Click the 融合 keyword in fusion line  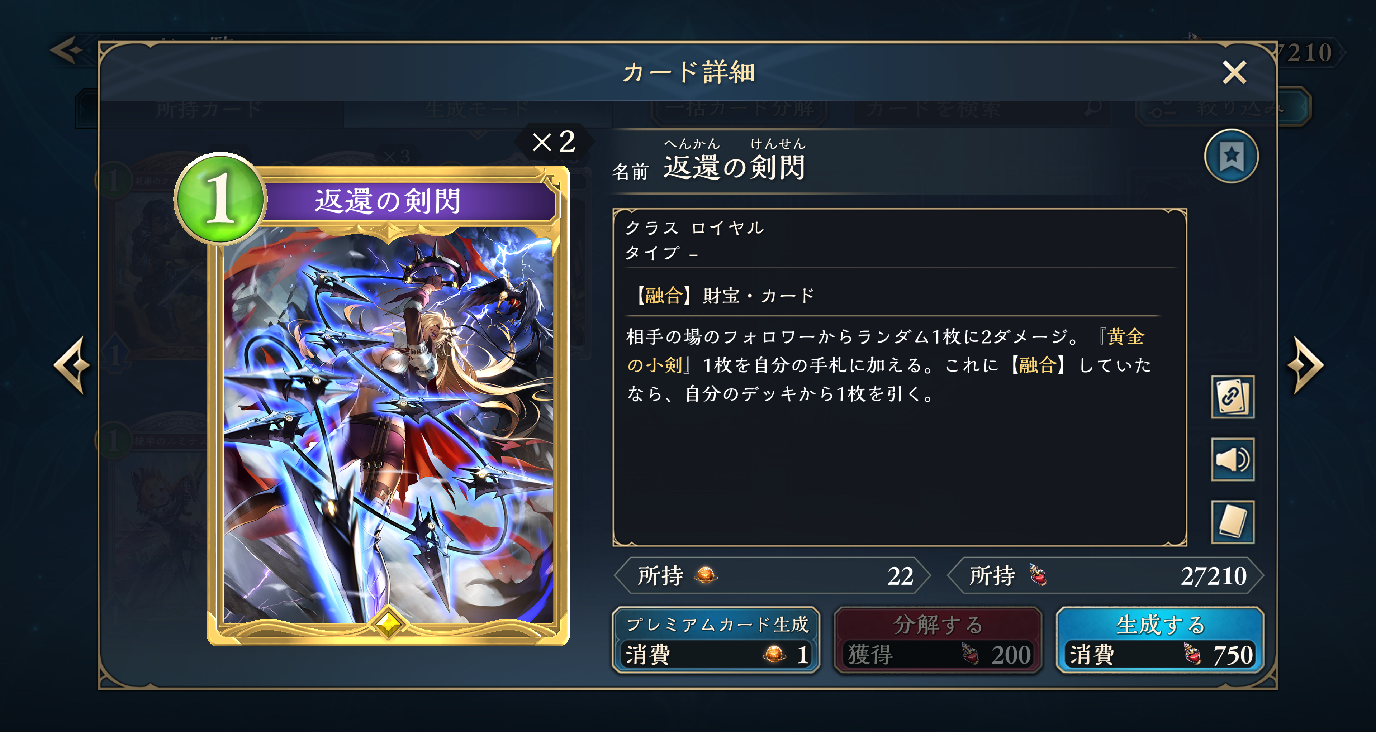(x=663, y=295)
